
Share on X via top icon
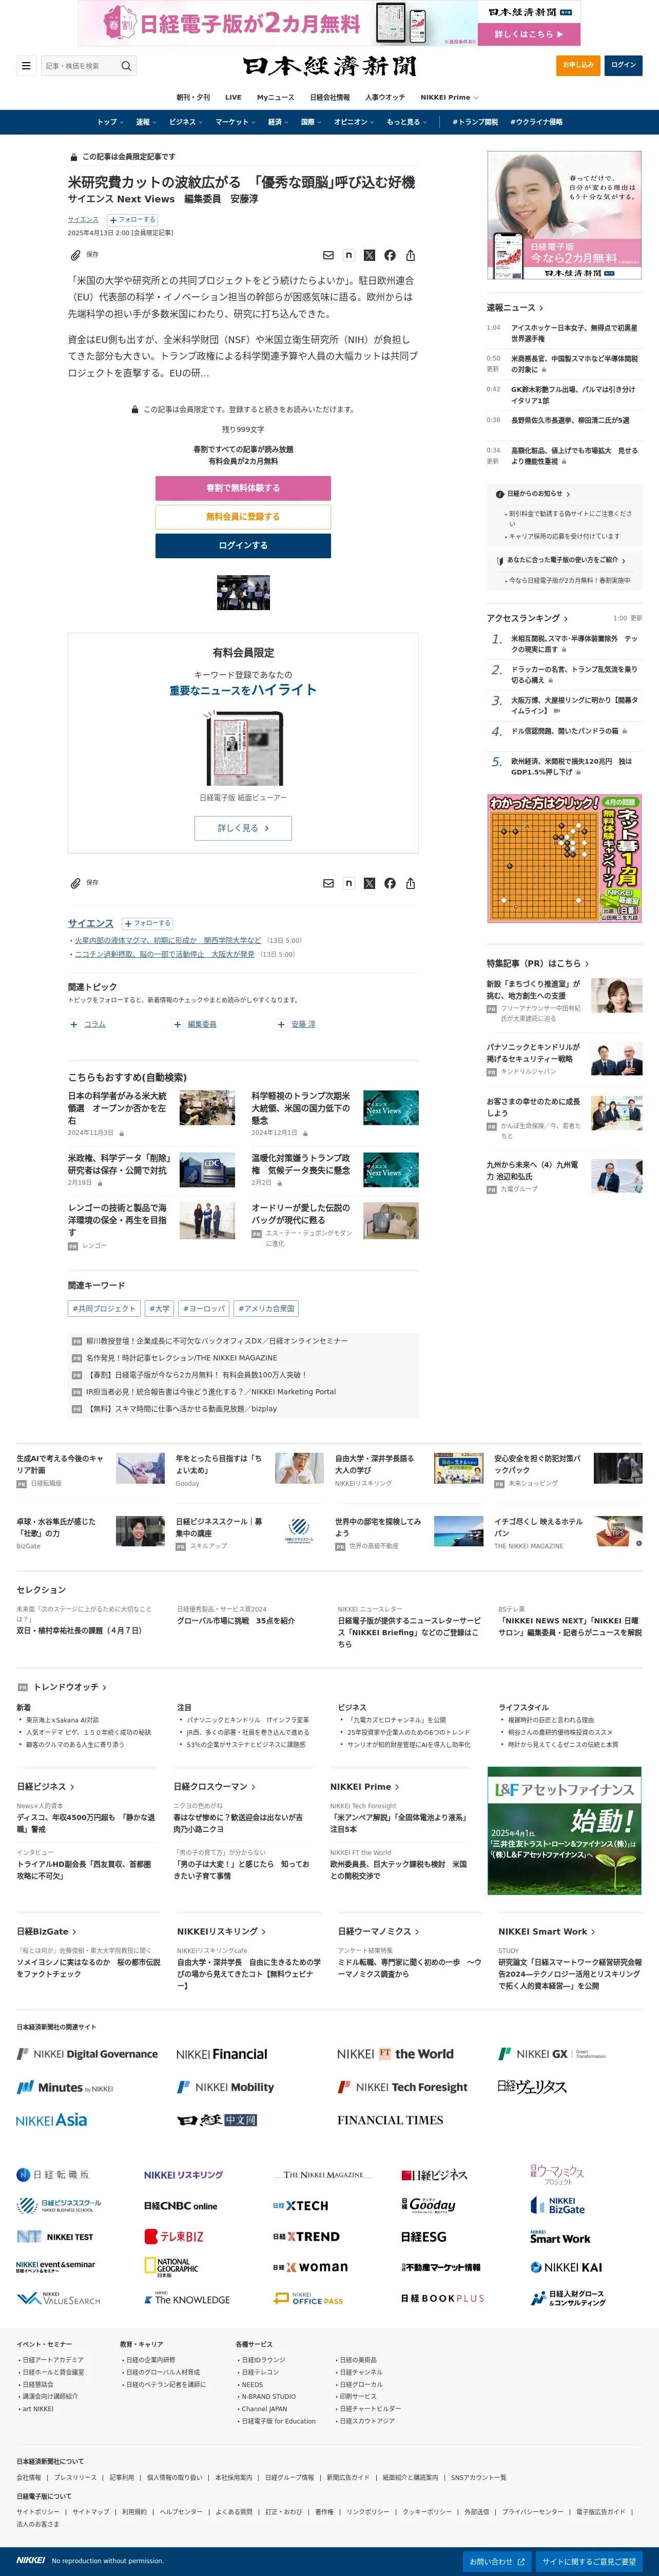click(x=369, y=255)
